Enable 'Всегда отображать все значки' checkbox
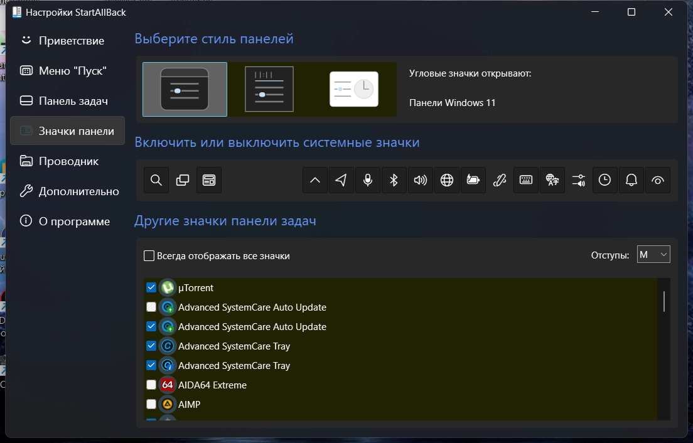Image resolution: width=693 pixels, height=443 pixels. point(149,256)
